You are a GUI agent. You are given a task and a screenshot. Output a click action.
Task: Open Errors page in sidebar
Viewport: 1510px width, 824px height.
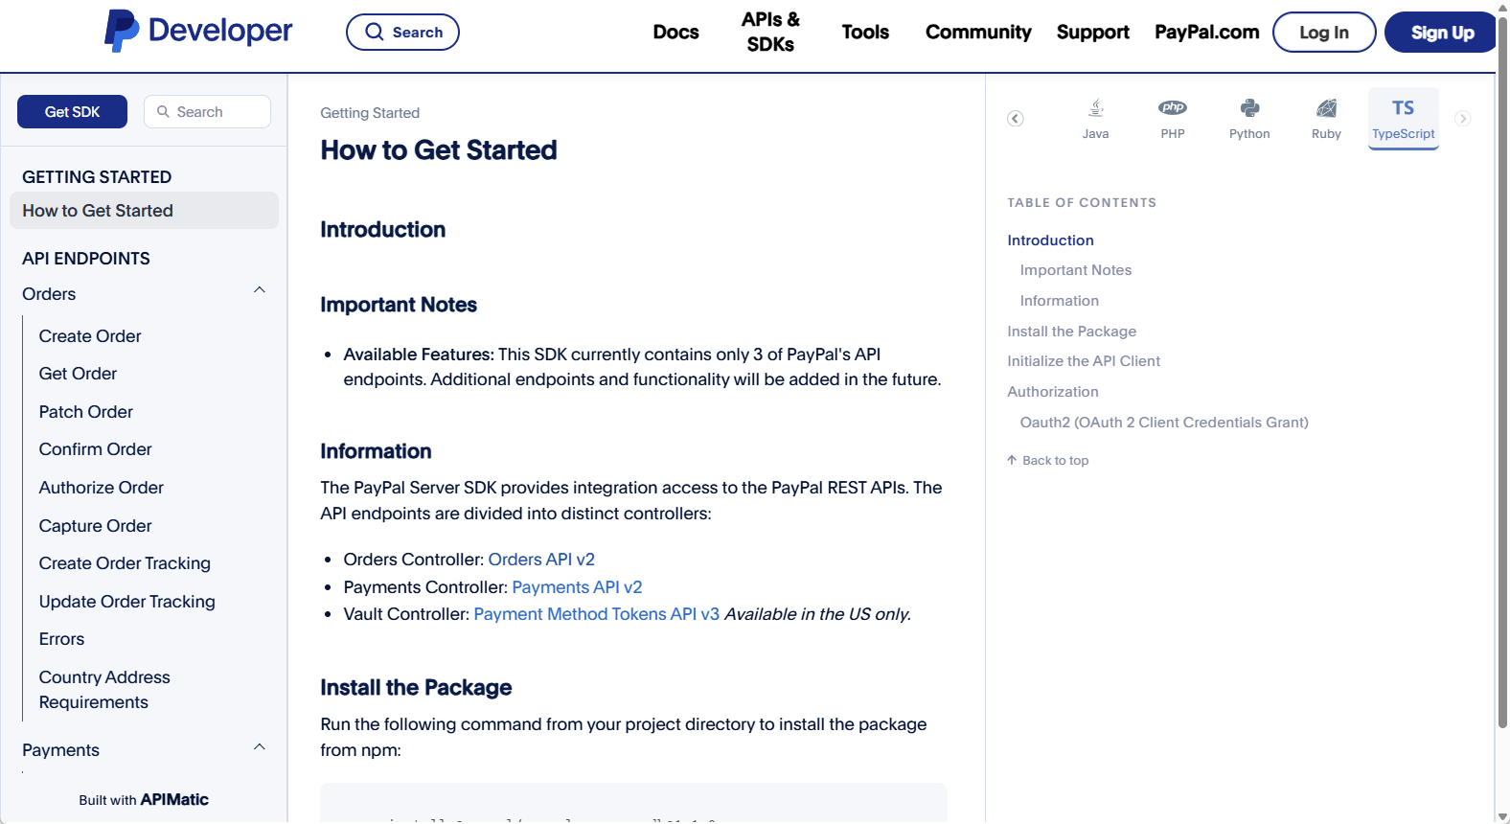point(61,639)
